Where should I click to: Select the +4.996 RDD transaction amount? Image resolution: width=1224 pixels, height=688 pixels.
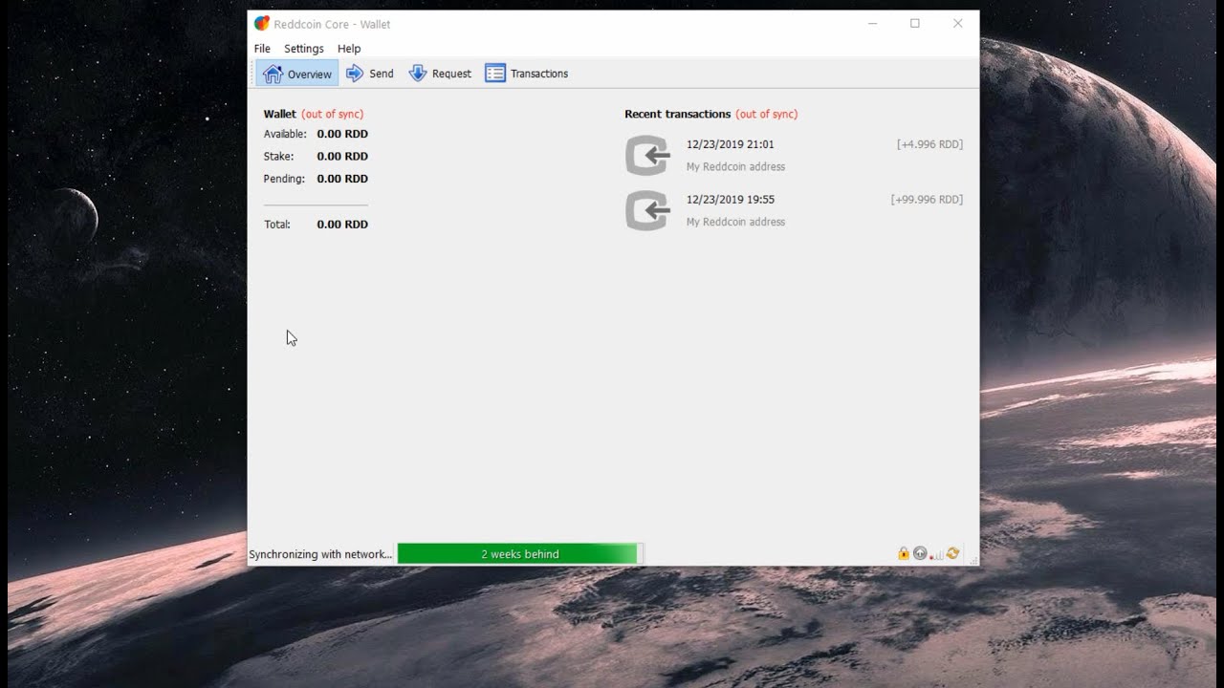(x=929, y=145)
